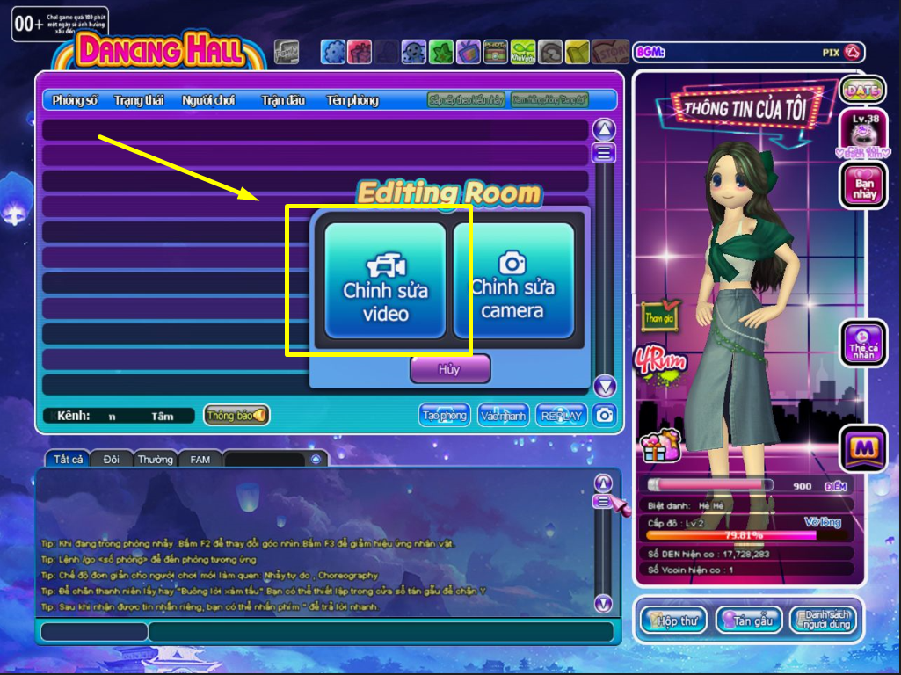901x675 pixels.
Task: Expand the chat tab options arrow
Action: coord(316,459)
